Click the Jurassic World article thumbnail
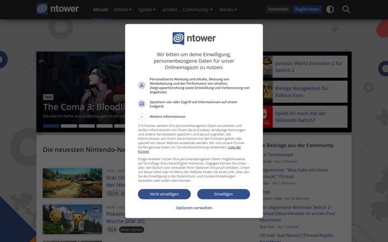Viewport: 388px width, 242px height. pyautogui.click(x=268, y=67)
